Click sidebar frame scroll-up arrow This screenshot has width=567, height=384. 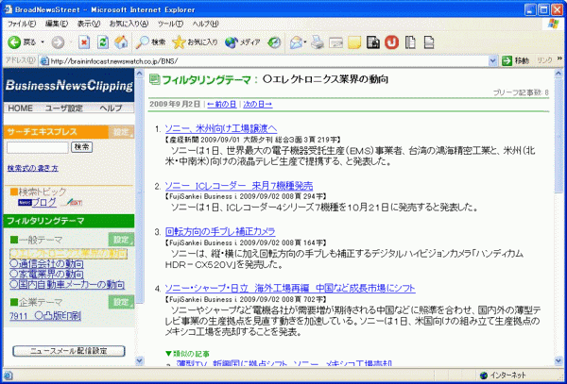coord(140,74)
